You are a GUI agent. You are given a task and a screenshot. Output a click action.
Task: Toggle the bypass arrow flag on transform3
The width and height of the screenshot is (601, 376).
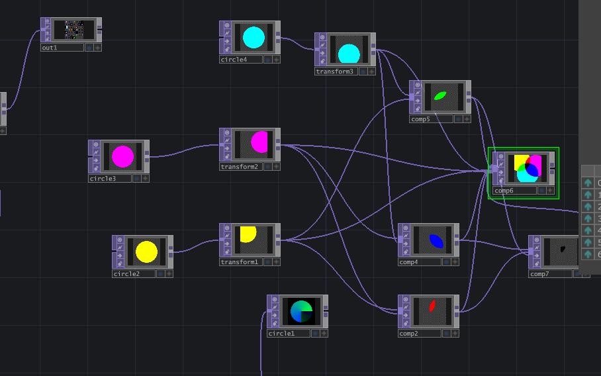click(322, 53)
